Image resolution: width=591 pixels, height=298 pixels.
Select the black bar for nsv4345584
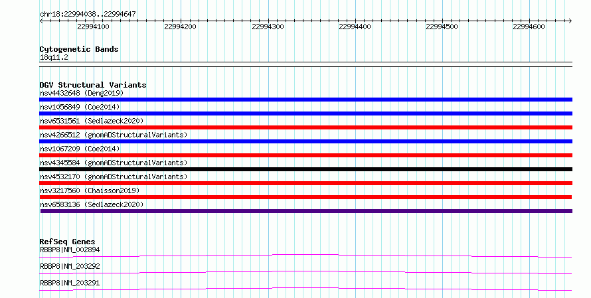(305, 169)
